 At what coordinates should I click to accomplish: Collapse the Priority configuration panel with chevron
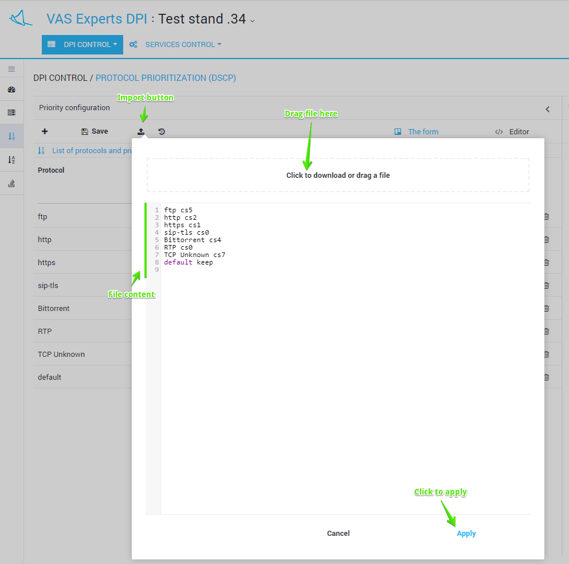click(x=547, y=109)
